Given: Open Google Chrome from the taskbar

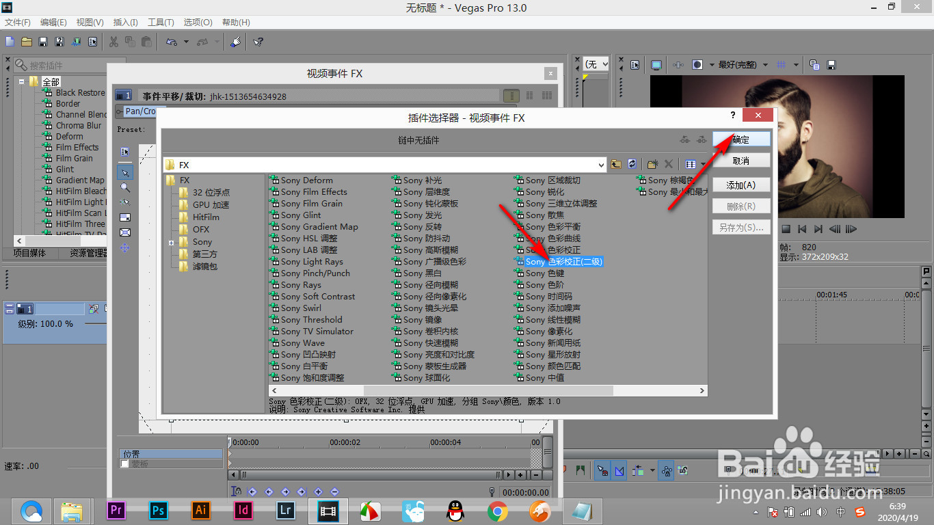Looking at the screenshot, I should [x=497, y=511].
